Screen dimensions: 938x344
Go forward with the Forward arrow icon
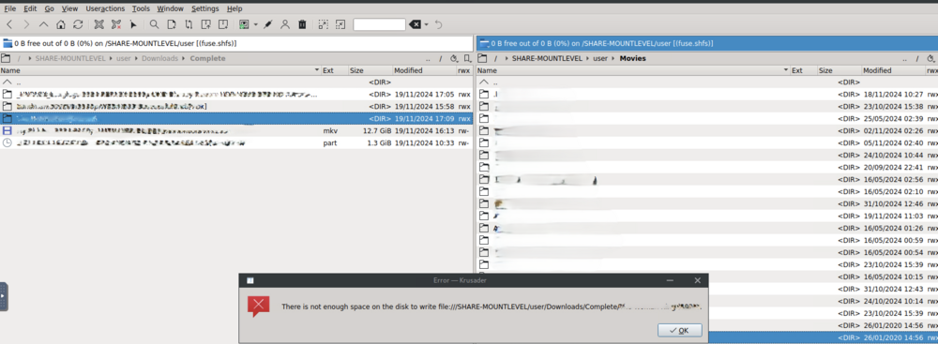click(26, 24)
